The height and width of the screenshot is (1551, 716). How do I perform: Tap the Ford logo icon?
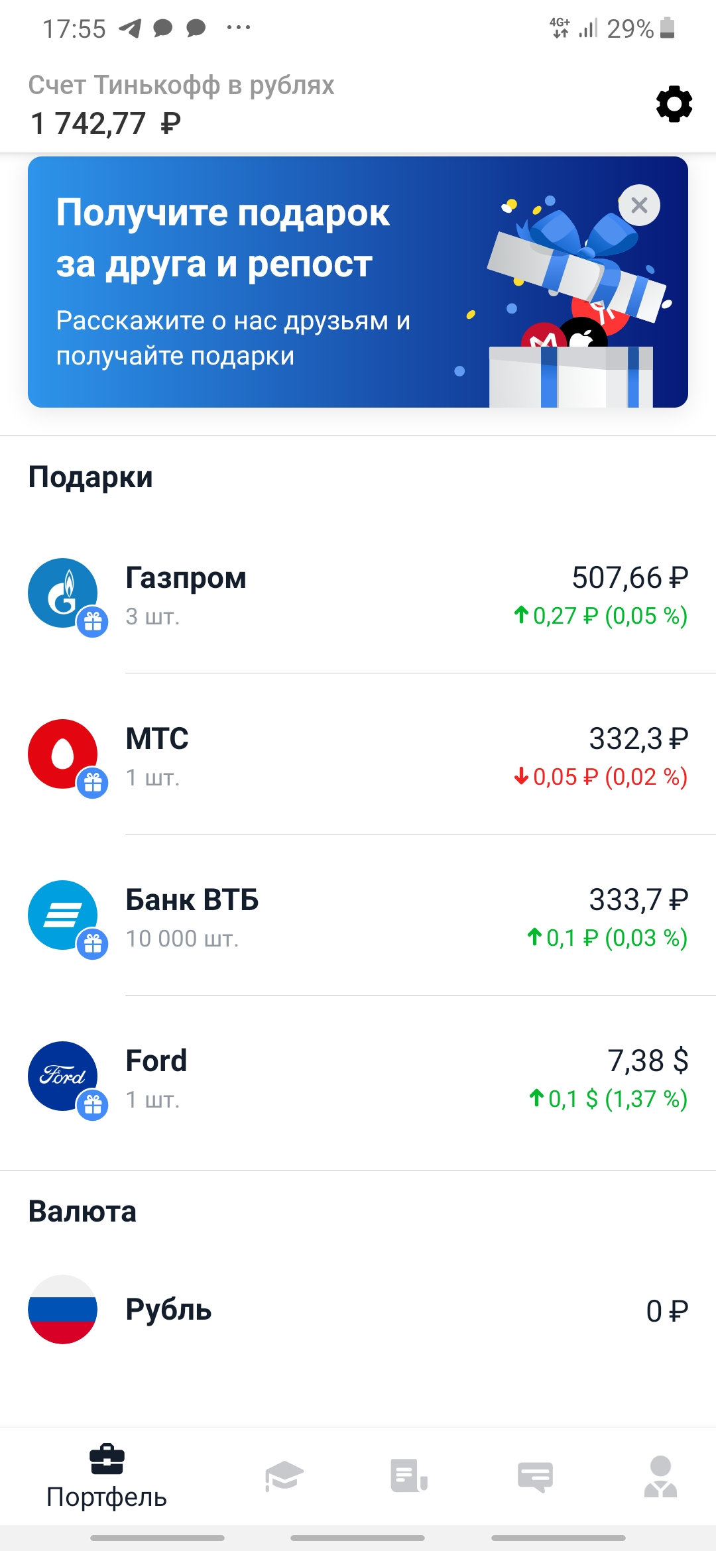click(63, 1076)
